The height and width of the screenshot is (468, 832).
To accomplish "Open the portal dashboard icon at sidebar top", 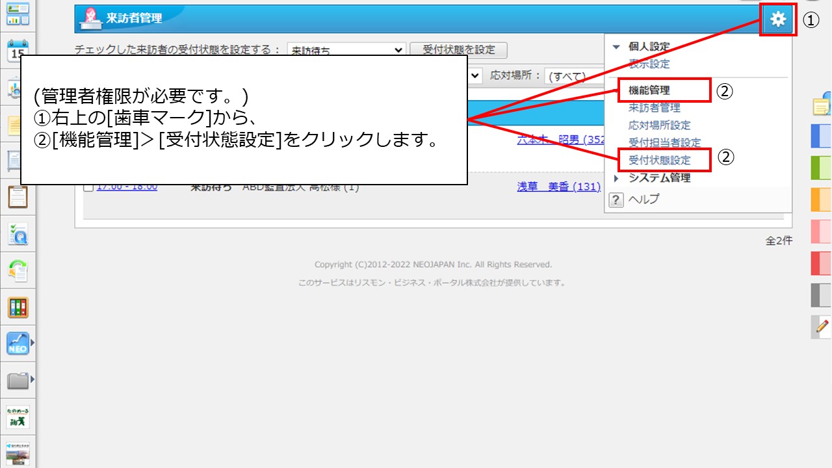I will (x=18, y=13).
